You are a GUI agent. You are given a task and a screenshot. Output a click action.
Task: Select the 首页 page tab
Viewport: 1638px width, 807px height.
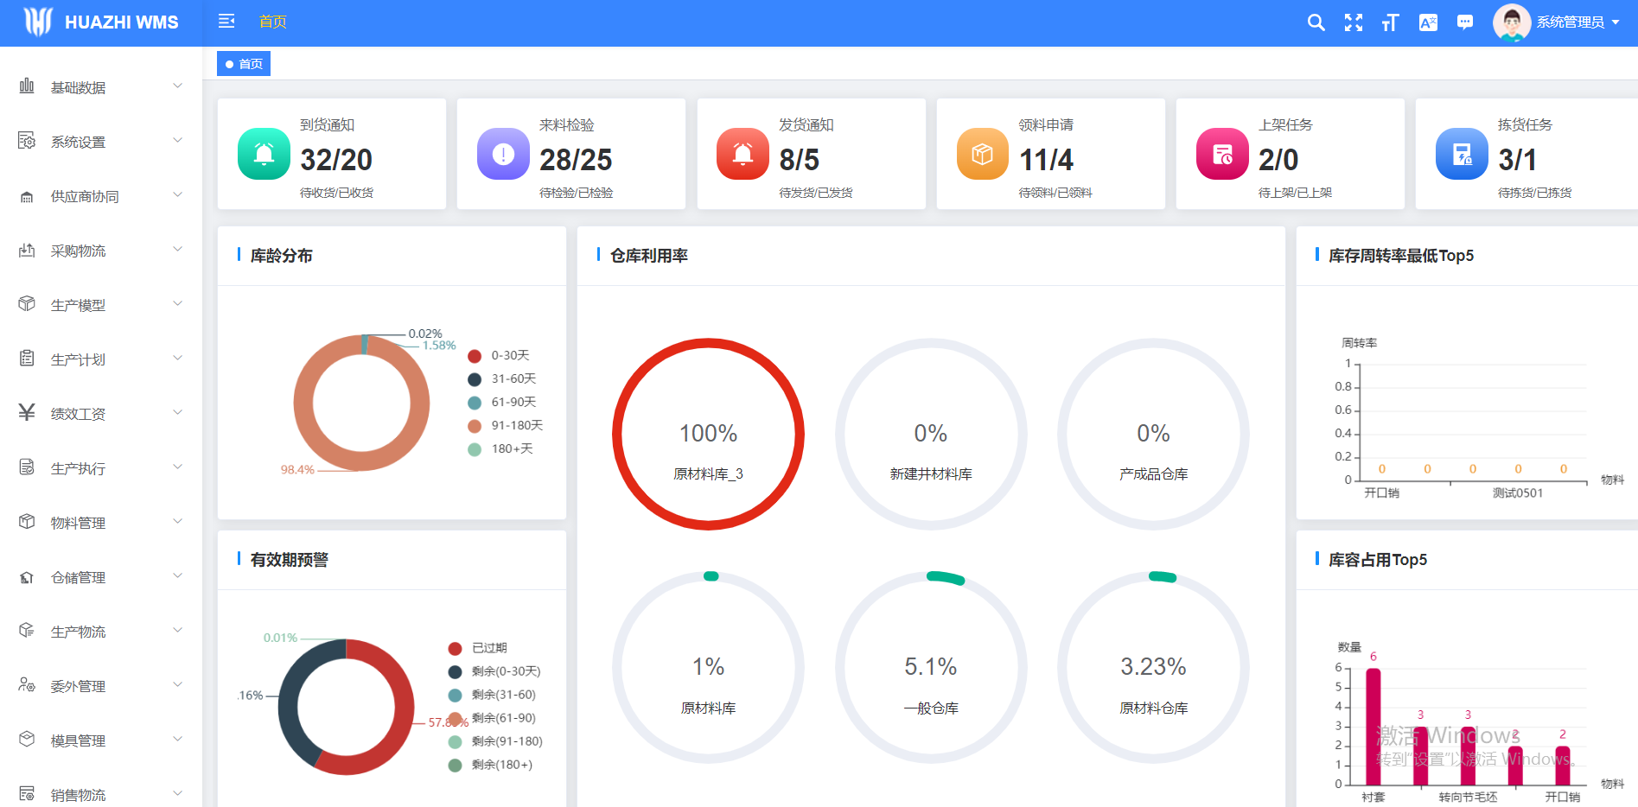coord(244,64)
